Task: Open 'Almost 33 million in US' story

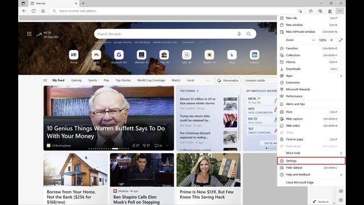Action: 197,101
